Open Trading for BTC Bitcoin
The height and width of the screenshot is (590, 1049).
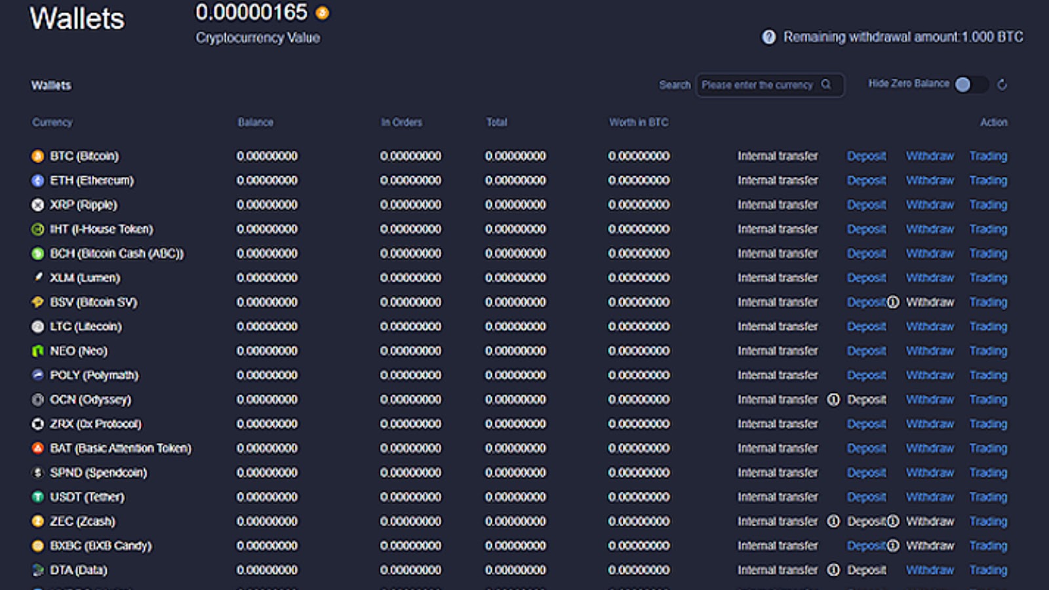tap(988, 156)
